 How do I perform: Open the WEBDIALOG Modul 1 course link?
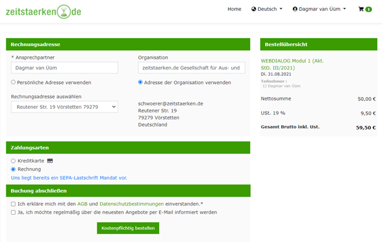(292, 64)
